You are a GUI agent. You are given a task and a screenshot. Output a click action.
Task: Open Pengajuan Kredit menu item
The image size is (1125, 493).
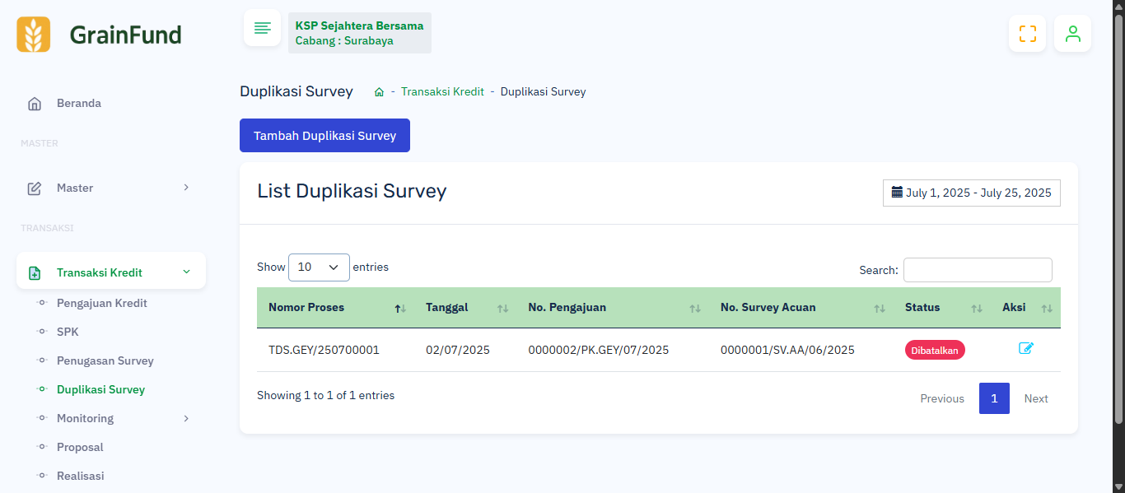tap(102, 303)
